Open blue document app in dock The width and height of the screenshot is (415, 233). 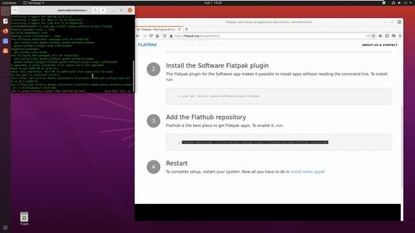tap(5, 41)
